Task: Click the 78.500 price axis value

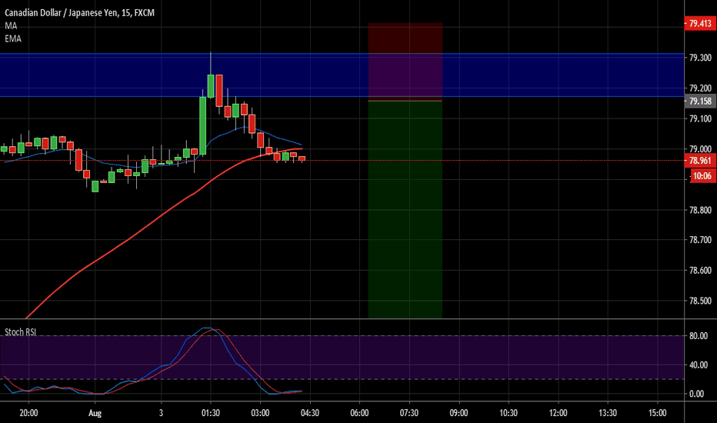Action: click(700, 301)
